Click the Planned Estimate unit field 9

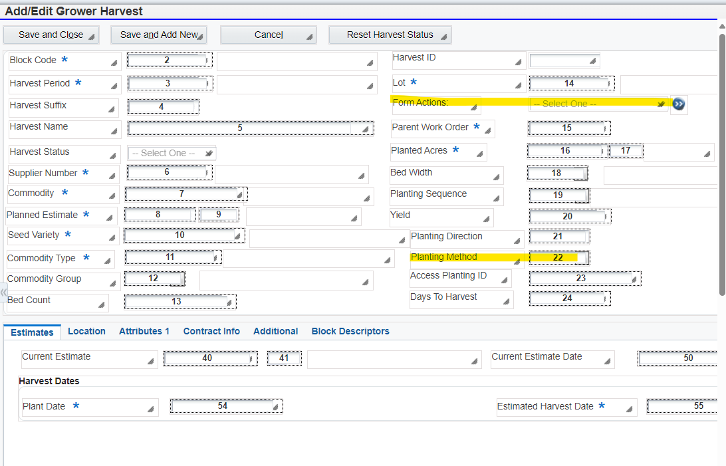click(x=219, y=215)
